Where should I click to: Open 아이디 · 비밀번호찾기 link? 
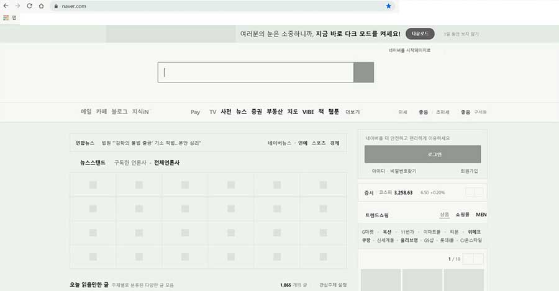pos(394,171)
